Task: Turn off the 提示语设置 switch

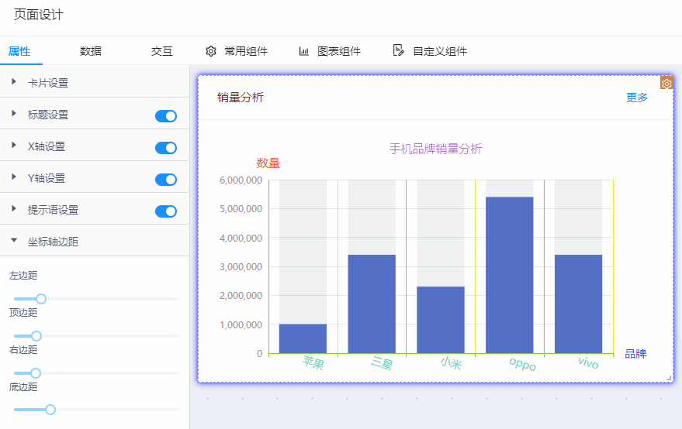Action: coord(166,211)
